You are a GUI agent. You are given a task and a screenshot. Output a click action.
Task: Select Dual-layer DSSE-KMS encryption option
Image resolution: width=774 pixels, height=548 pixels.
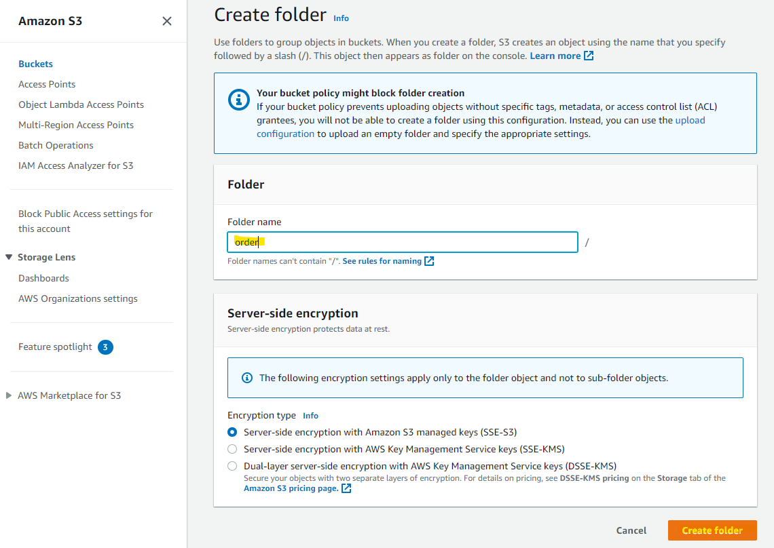coord(232,466)
